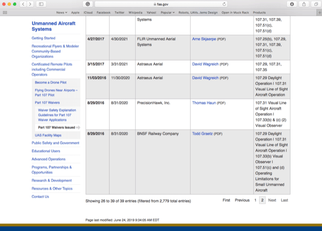Open the favorites grid icon
Screen dimensions: 322x231
pyautogui.click(x=5, y=12)
